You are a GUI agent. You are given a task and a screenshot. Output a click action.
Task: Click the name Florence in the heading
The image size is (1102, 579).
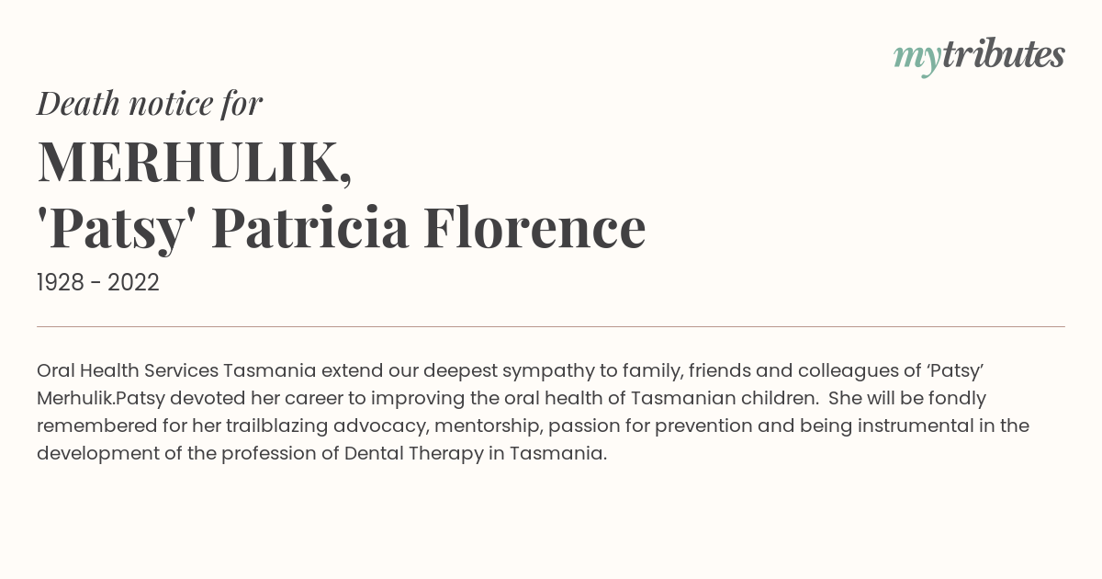tap(534, 228)
